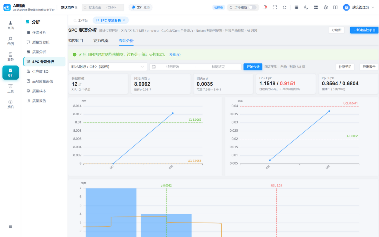Screen dimensions: 379x237
Task: Click the 开始分析 button
Action: pos(253,67)
